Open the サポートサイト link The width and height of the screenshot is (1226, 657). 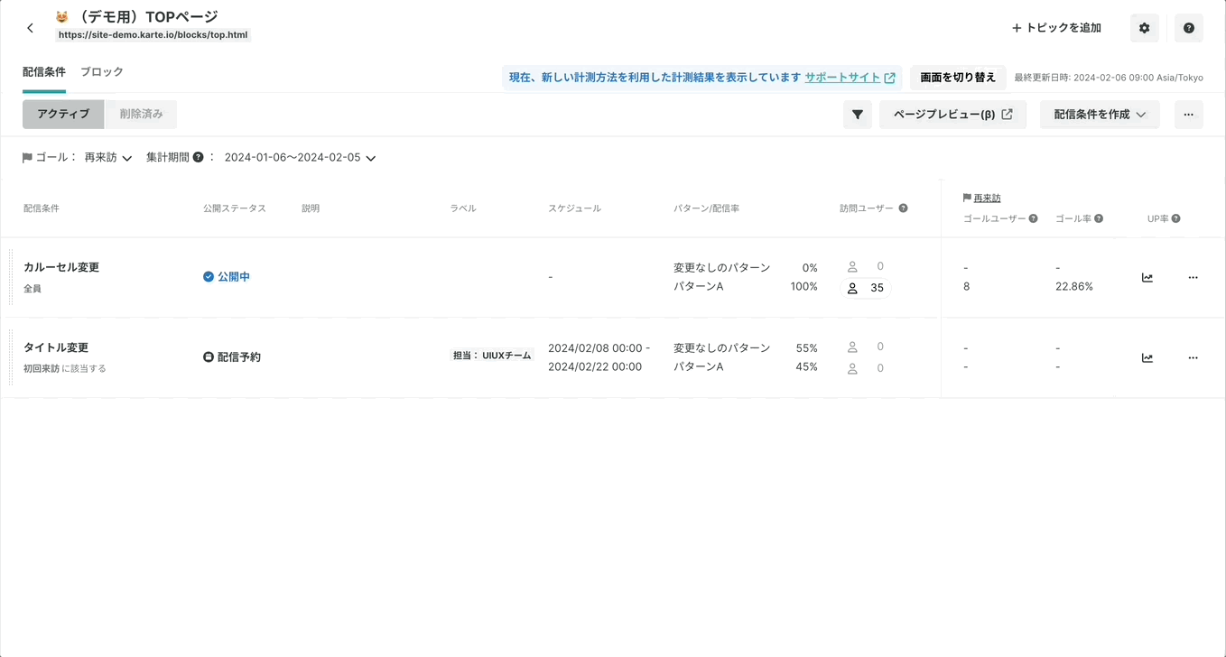(842, 78)
